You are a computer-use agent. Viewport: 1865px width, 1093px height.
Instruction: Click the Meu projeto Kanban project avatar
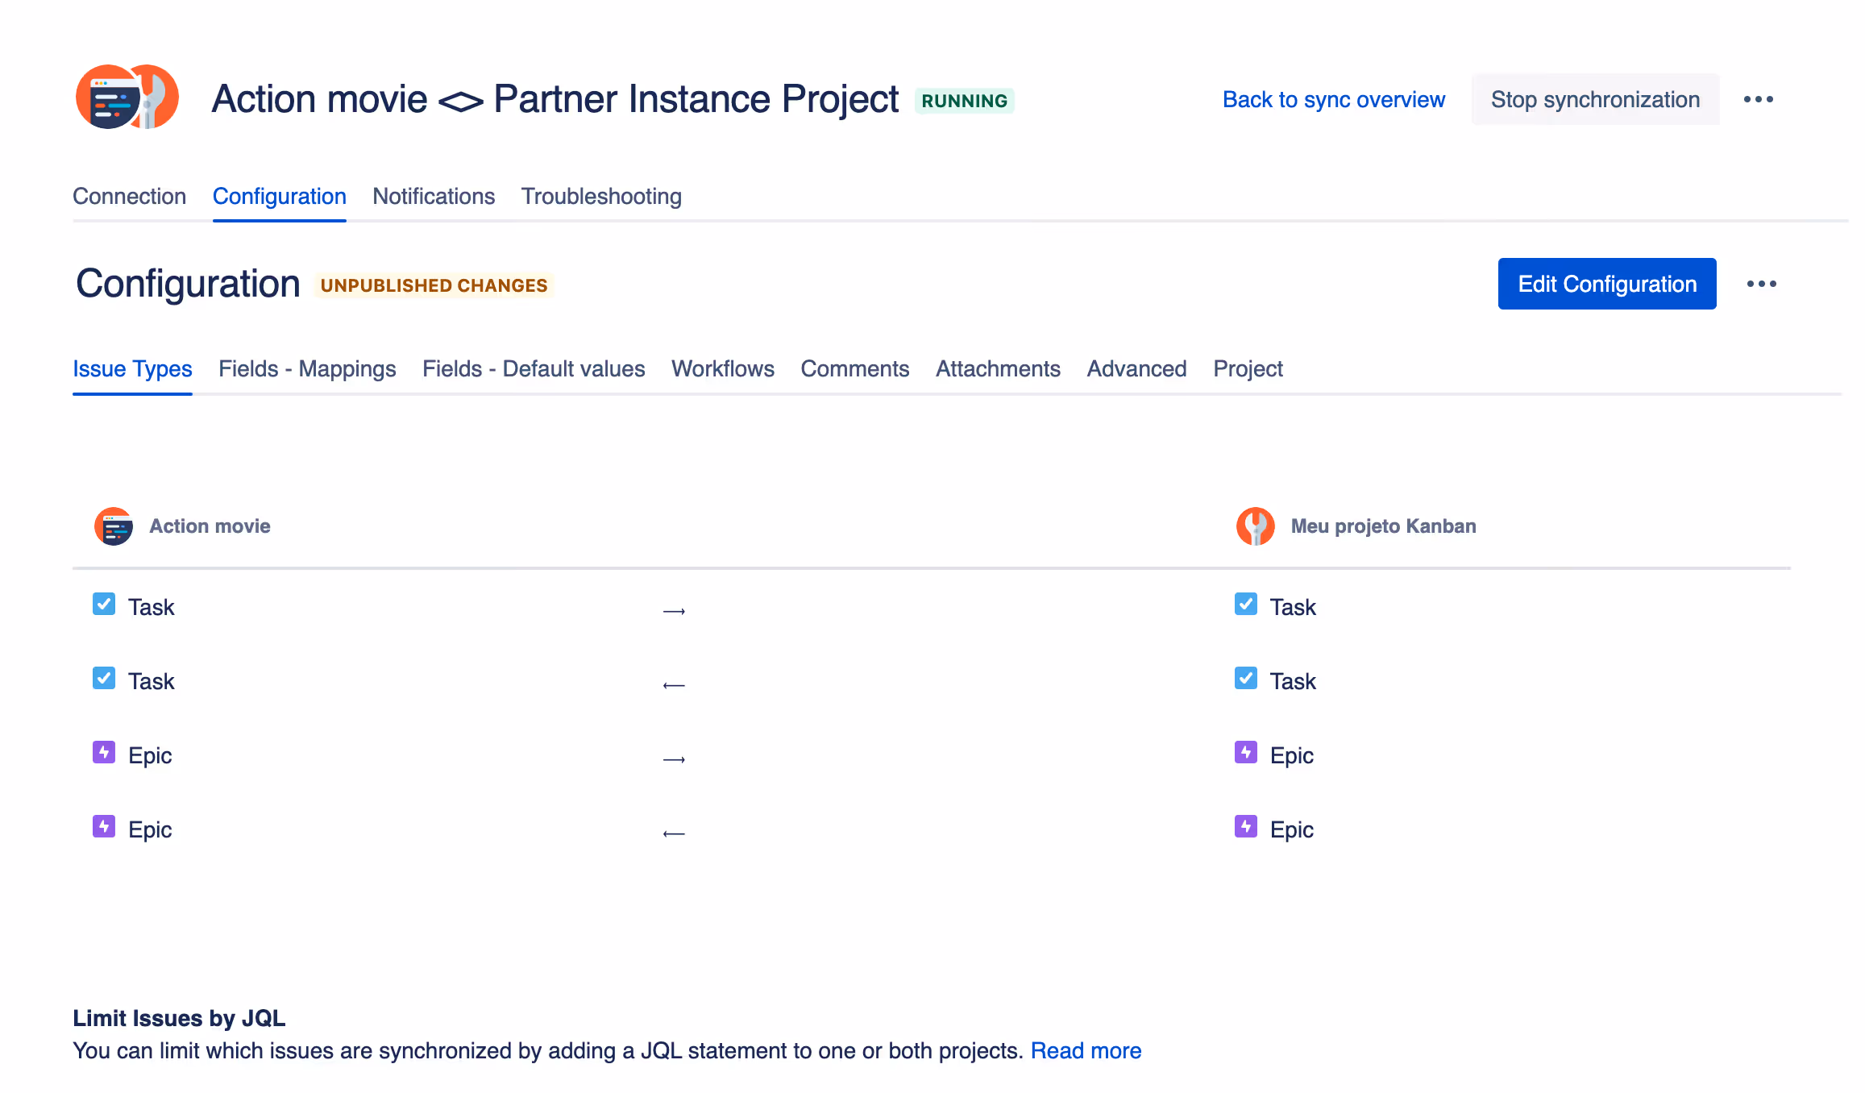point(1255,526)
